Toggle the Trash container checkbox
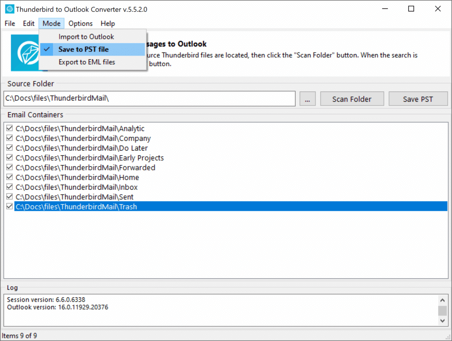 point(9,206)
